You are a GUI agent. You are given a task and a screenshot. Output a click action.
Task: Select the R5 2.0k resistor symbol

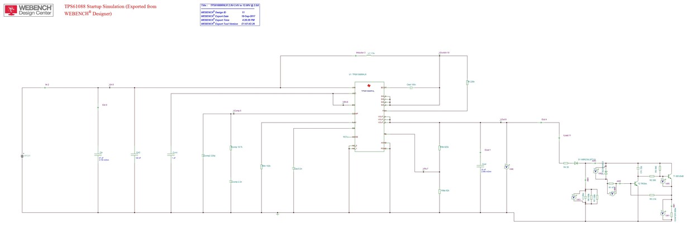click(652, 195)
